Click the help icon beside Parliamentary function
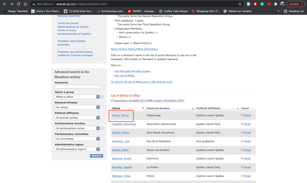This screenshot has height=183, width=307. [x=103, y=128]
